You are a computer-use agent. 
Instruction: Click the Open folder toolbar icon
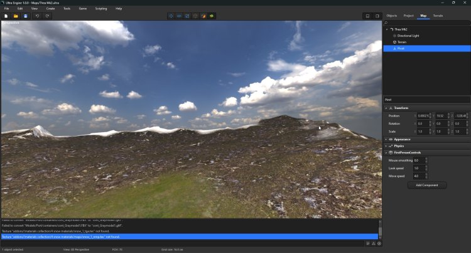[x=16, y=16]
